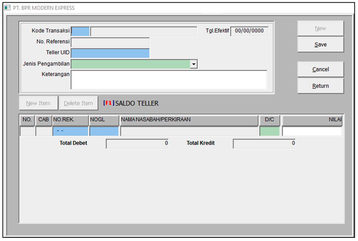
Task: Click the Jenis Pengambilan combo box field
Action: pos(130,65)
